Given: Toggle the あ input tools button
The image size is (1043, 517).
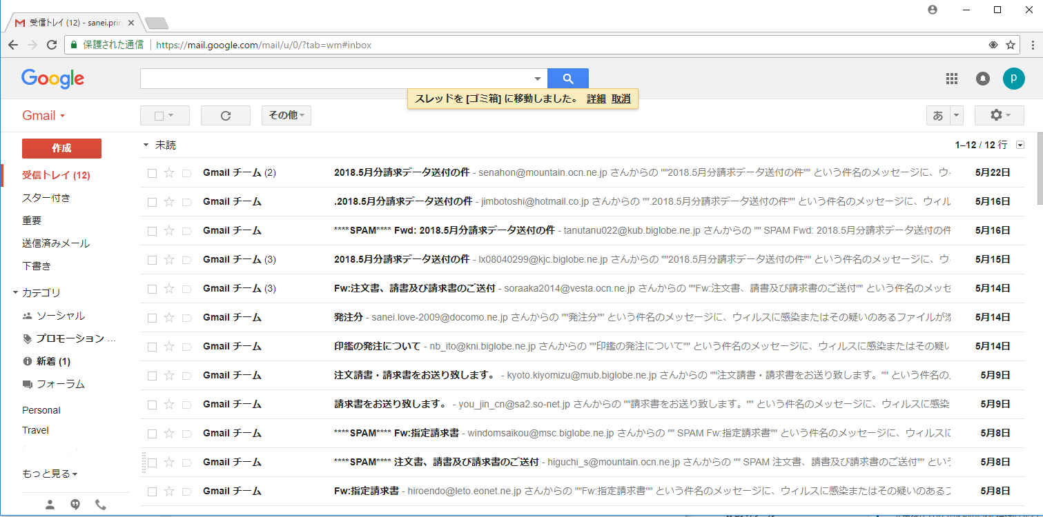Looking at the screenshot, I should point(938,116).
